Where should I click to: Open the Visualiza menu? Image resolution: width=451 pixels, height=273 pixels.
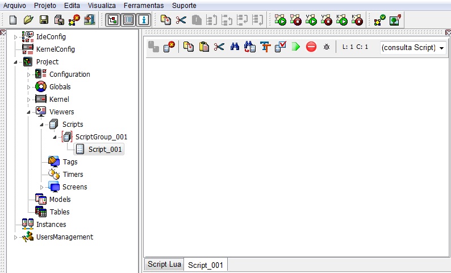(102, 6)
